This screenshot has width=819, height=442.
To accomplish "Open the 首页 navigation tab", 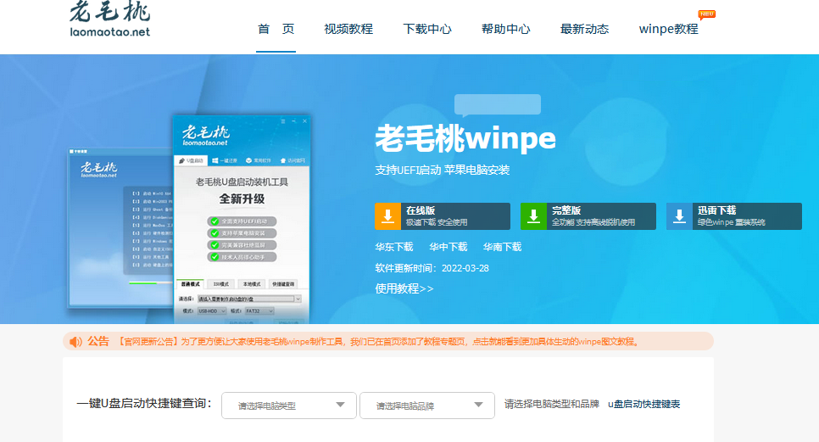I will [x=276, y=29].
